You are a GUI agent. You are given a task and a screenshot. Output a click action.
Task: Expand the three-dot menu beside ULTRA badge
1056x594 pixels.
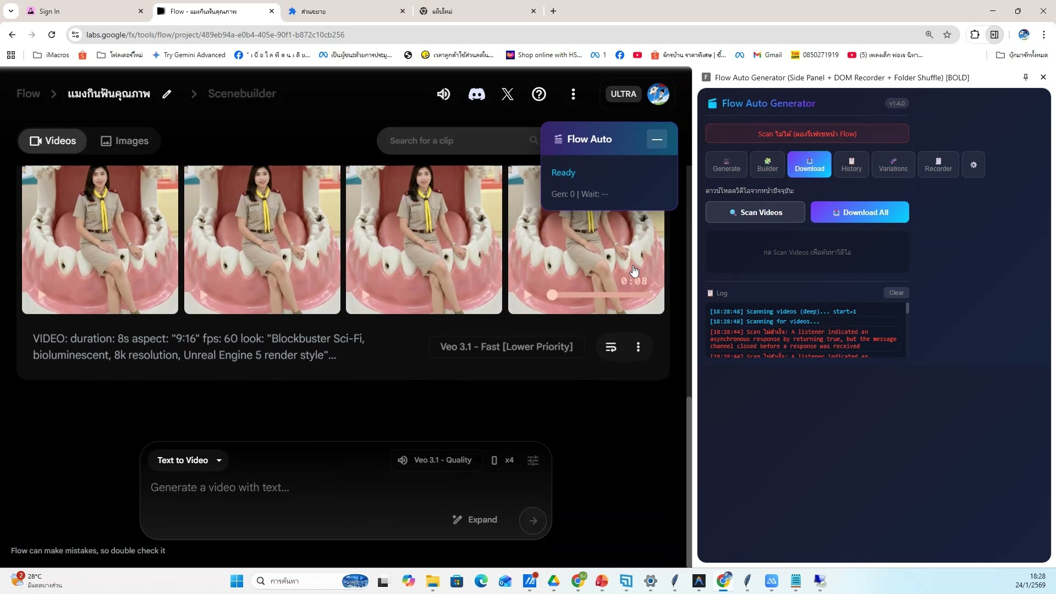coord(574,94)
